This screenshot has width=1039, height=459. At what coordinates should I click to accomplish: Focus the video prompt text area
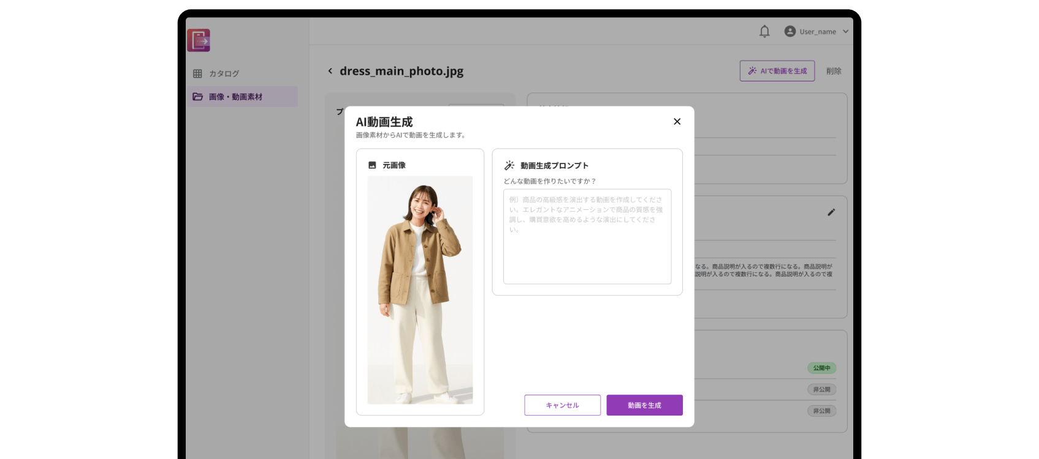587,236
